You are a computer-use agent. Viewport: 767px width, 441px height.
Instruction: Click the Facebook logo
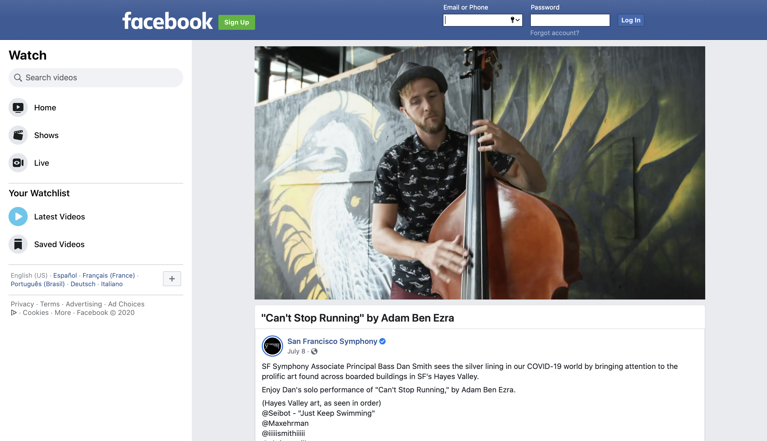168,21
